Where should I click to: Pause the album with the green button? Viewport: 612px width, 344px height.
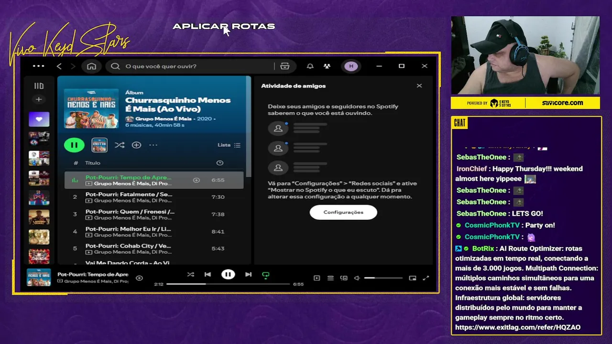(x=74, y=145)
